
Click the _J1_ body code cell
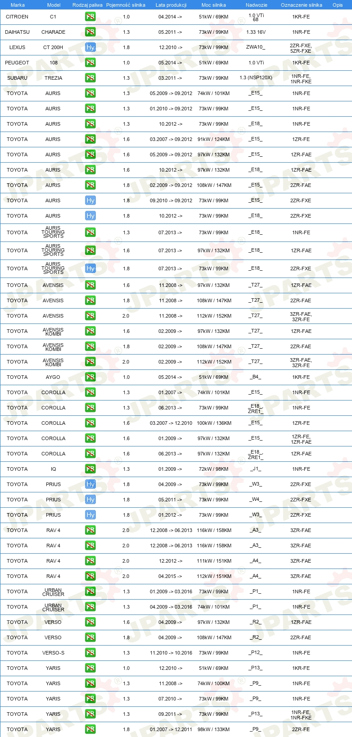(x=256, y=469)
